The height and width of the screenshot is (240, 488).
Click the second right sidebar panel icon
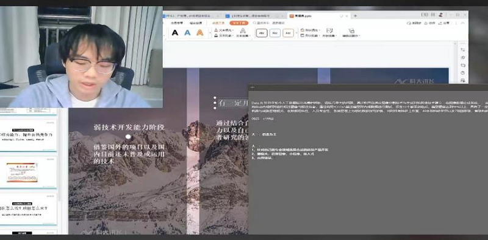(x=463, y=58)
